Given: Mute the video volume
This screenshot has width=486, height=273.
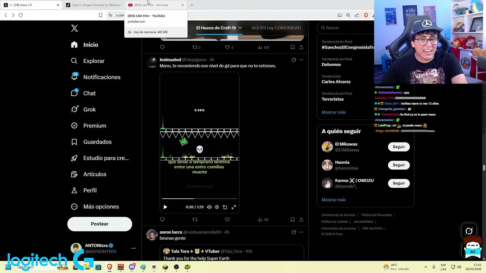Looking at the screenshot, I should click(x=209, y=207).
